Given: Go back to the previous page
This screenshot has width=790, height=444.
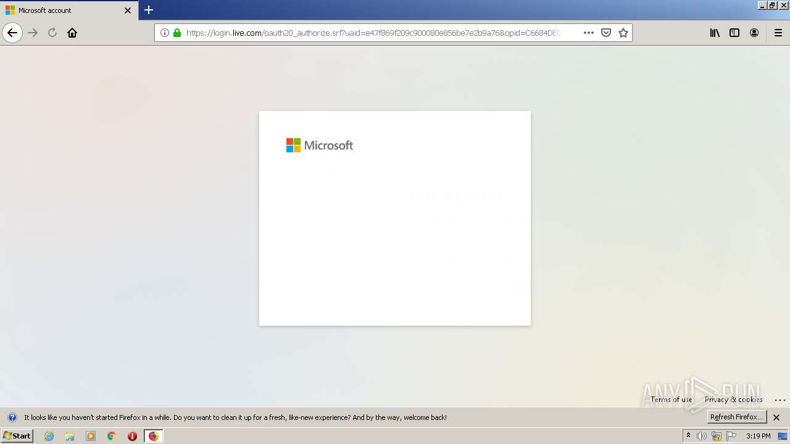Looking at the screenshot, I should [12, 33].
